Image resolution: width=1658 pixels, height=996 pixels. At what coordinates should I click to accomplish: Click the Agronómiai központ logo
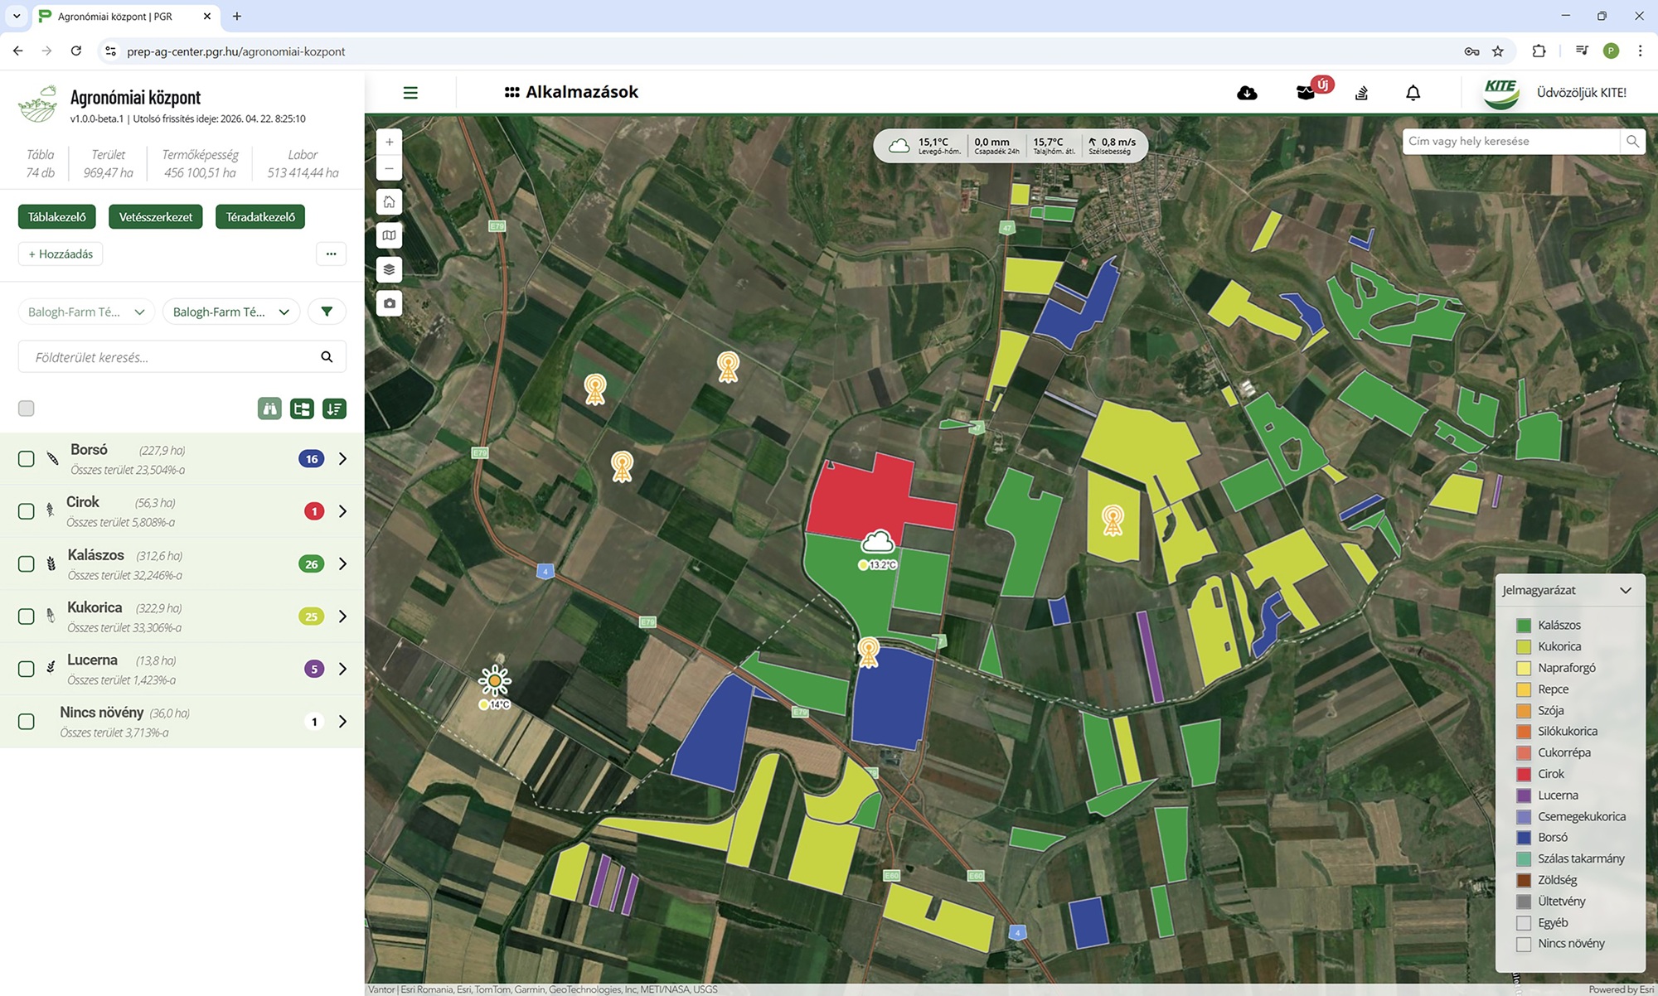click(x=38, y=104)
